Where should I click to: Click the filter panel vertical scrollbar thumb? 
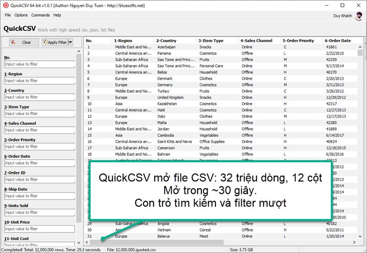pos(79,138)
